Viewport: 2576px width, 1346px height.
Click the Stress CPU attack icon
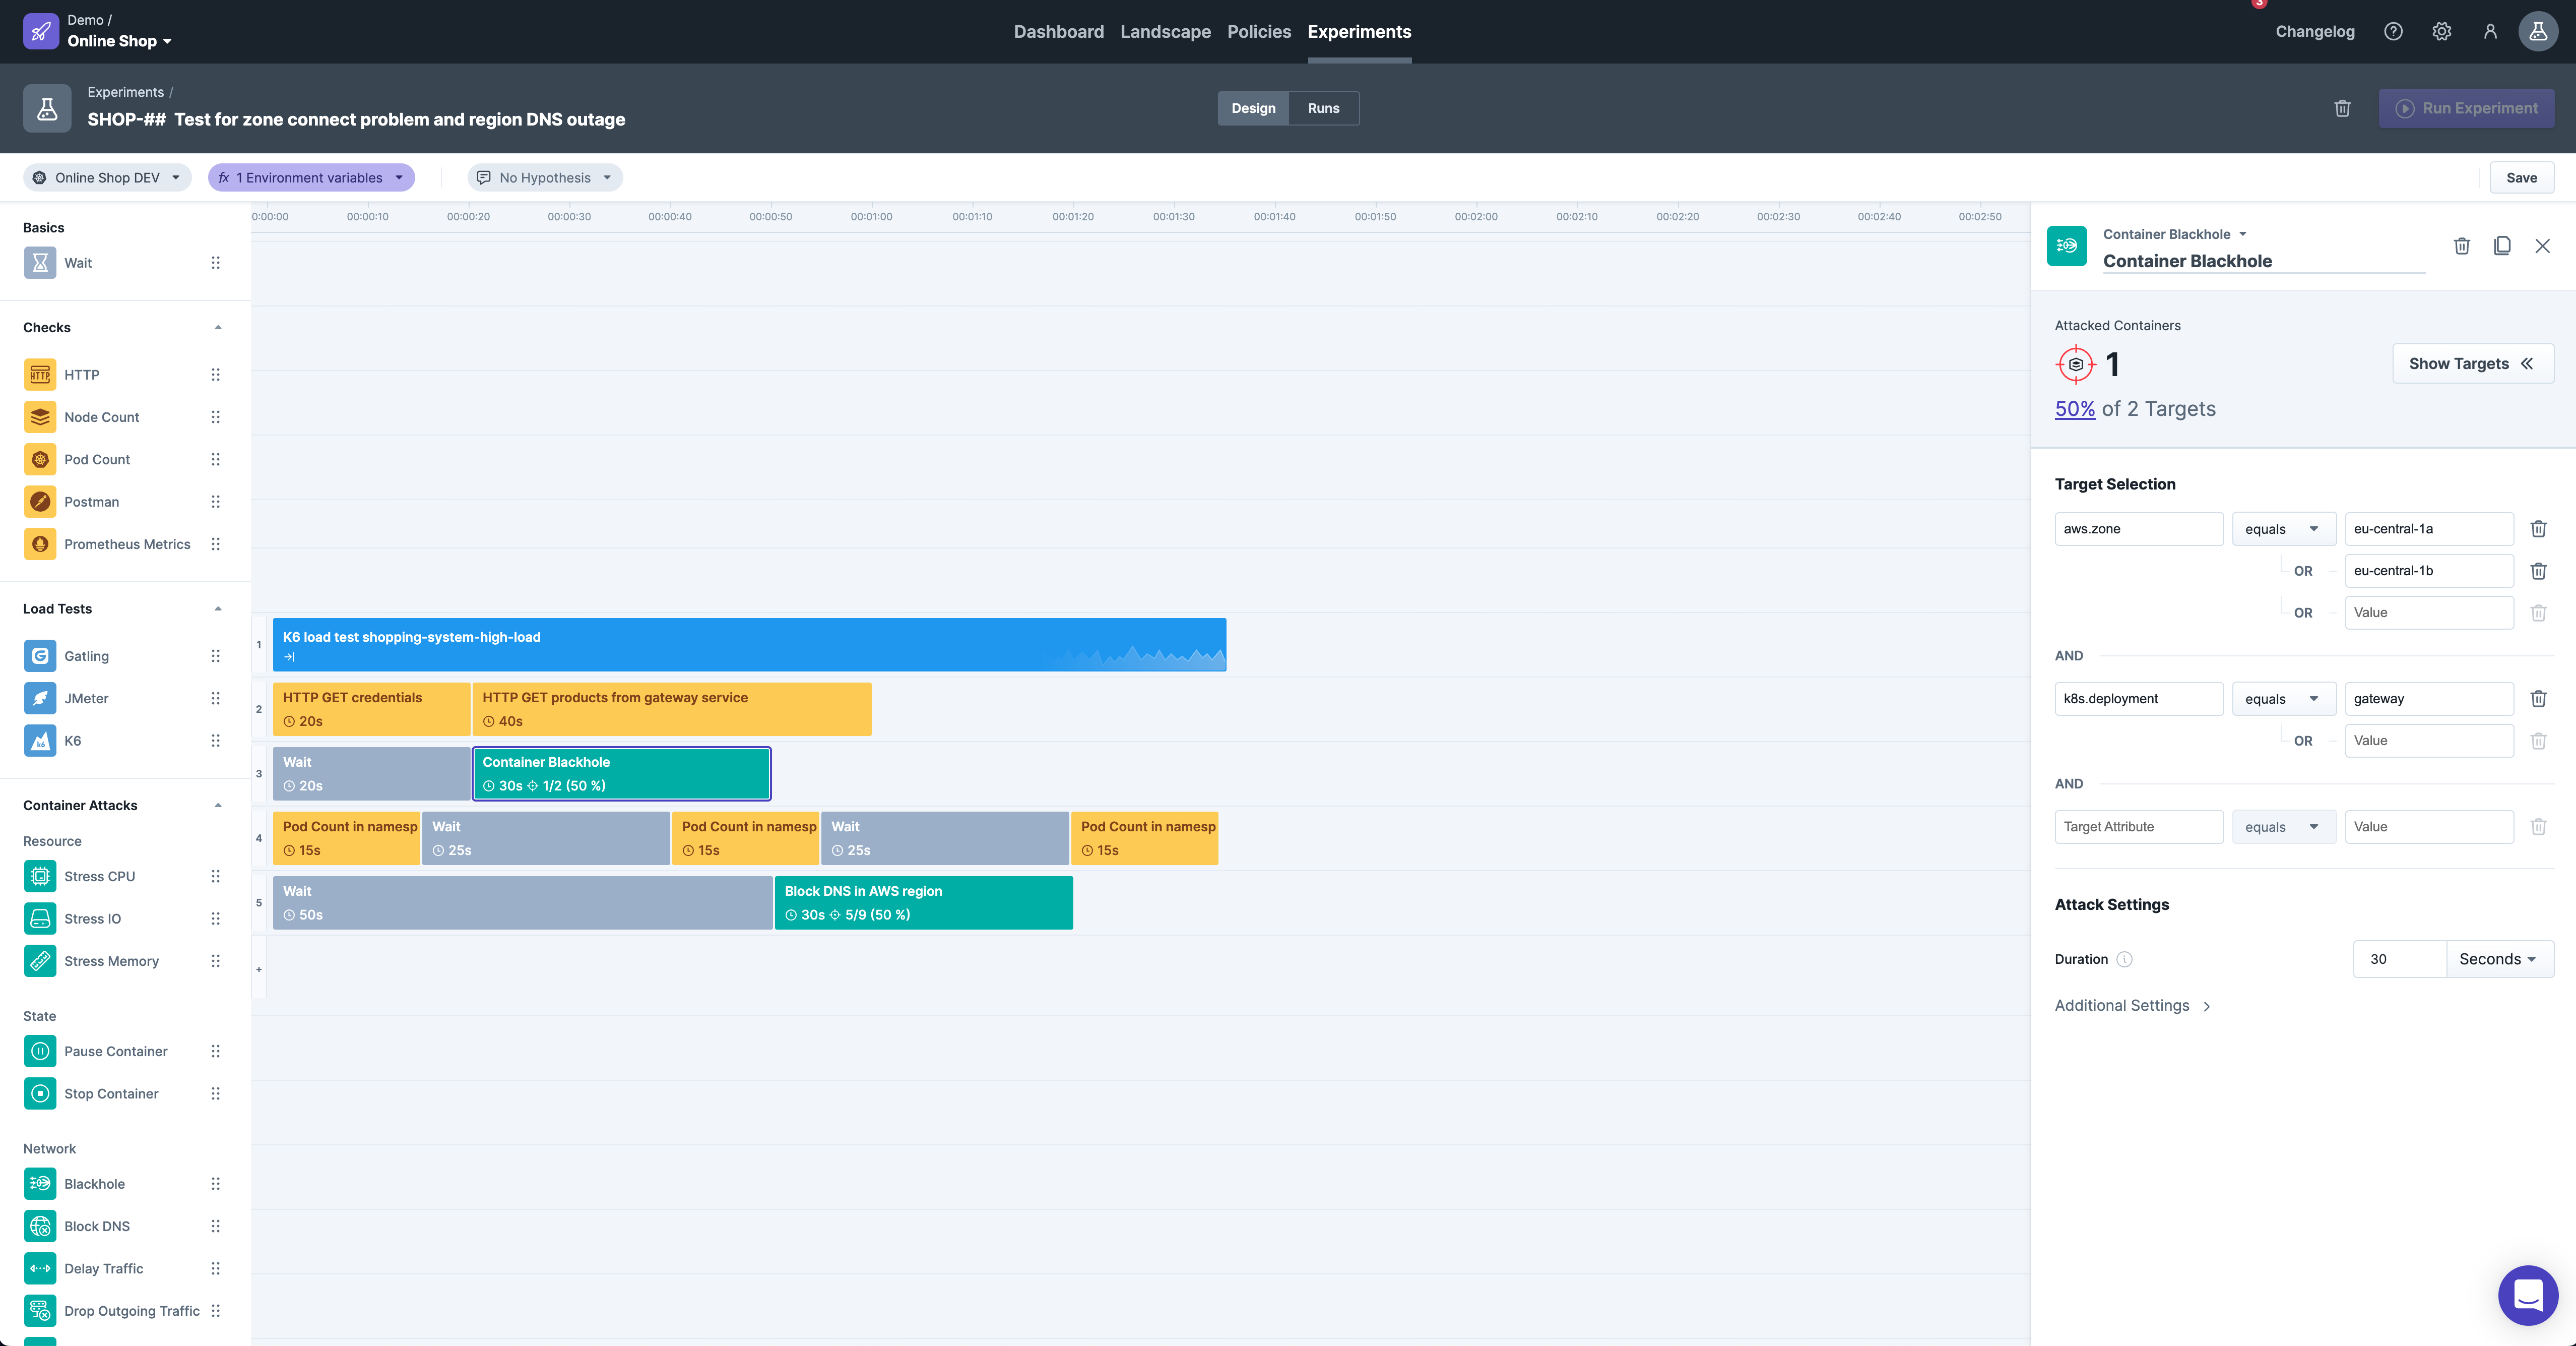40,877
